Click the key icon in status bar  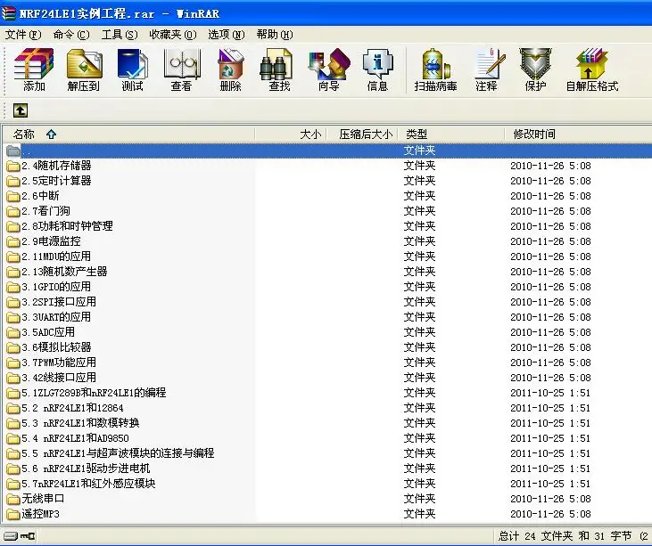[x=28, y=536]
